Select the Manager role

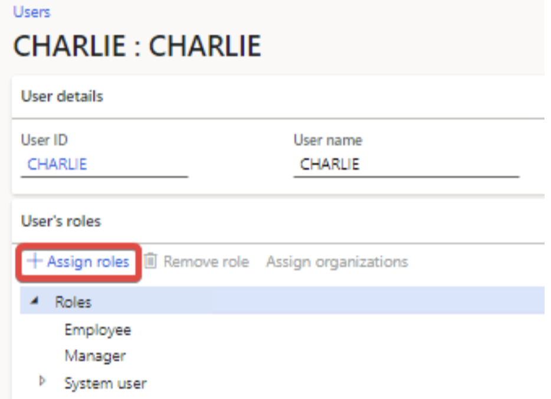(95, 356)
